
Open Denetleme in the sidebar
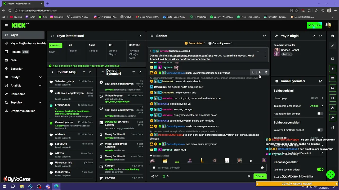(x=23, y=94)
